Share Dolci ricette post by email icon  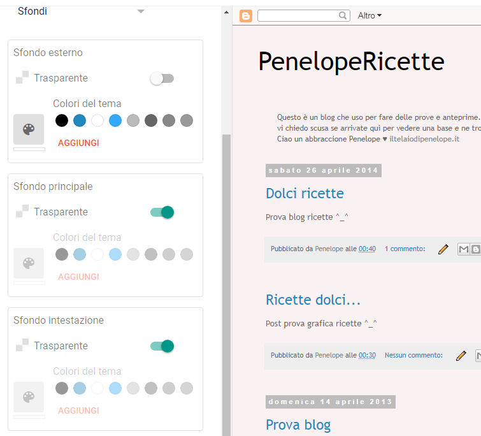464,249
